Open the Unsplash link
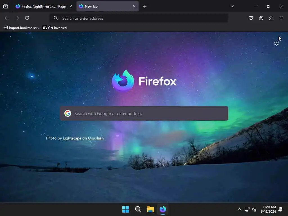The width and height of the screenshot is (288, 216). pos(96,138)
